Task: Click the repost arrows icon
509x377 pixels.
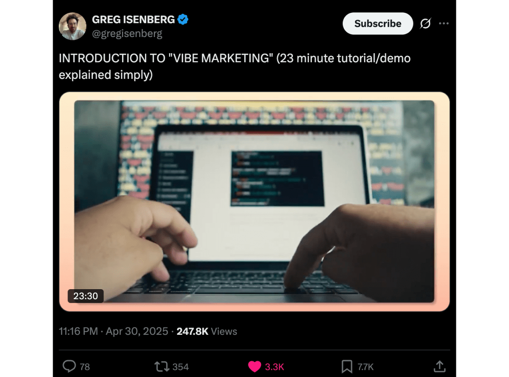Action: click(x=161, y=367)
